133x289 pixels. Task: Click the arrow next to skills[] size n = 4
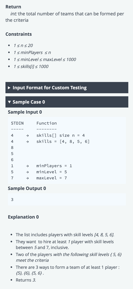point(27,136)
